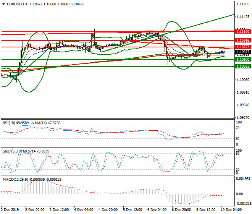This screenshot has height=214, width=252.
Task: Click the RSI 70 level scale label
Action: coord(237,128)
